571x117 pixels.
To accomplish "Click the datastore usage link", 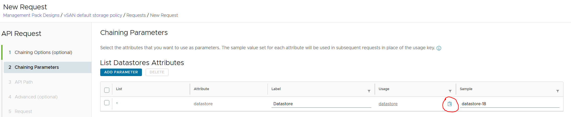I will click(x=388, y=104).
